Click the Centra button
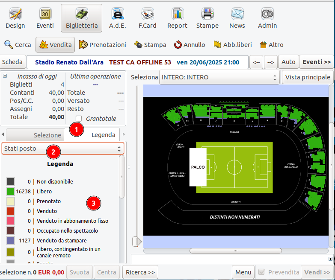The width and height of the screenshot is (335, 280). tap(107, 272)
